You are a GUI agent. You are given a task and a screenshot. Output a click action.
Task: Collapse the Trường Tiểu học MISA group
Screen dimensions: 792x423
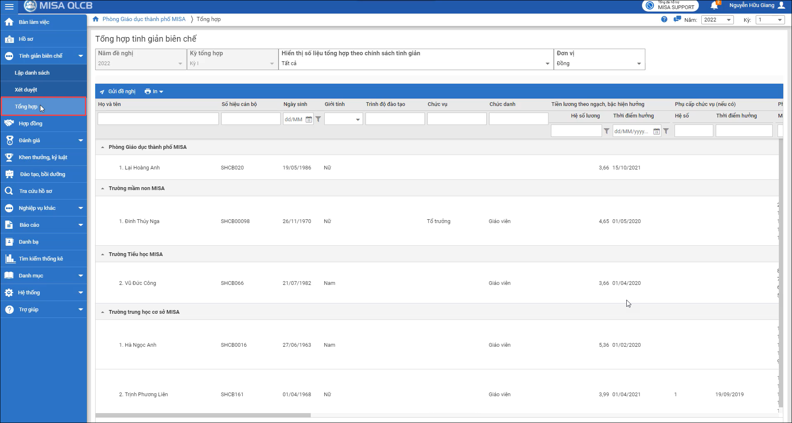[103, 254]
